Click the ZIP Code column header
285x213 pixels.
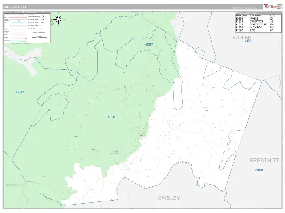coord(241,16)
